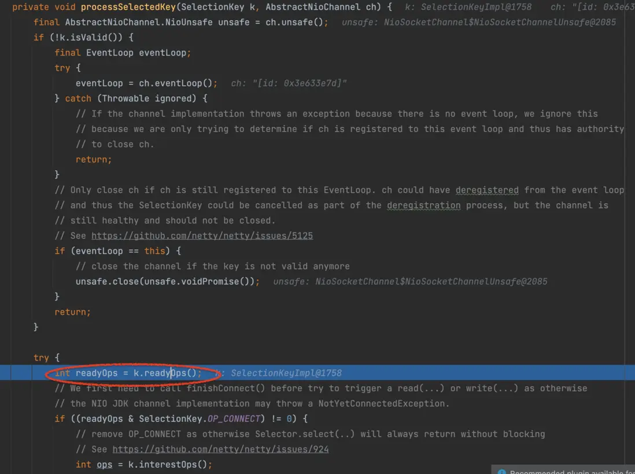Open the netty issues/5125 GitHub link
This screenshot has height=474, width=635.
pyautogui.click(x=202, y=236)
